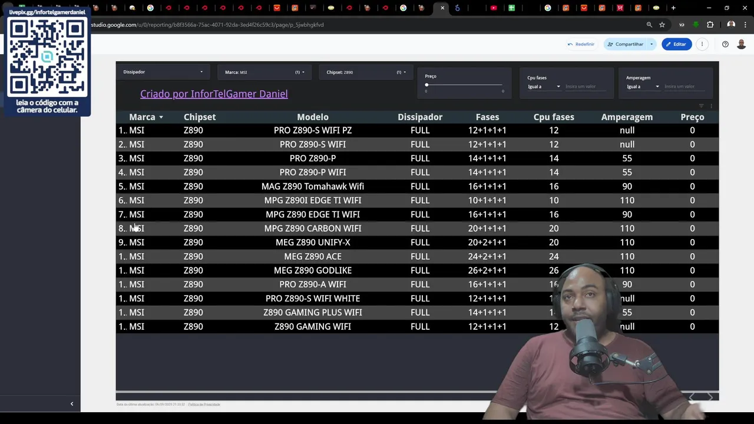
Task: Open the 'Política de Privacidade' footer link
Action: (204, 405)
